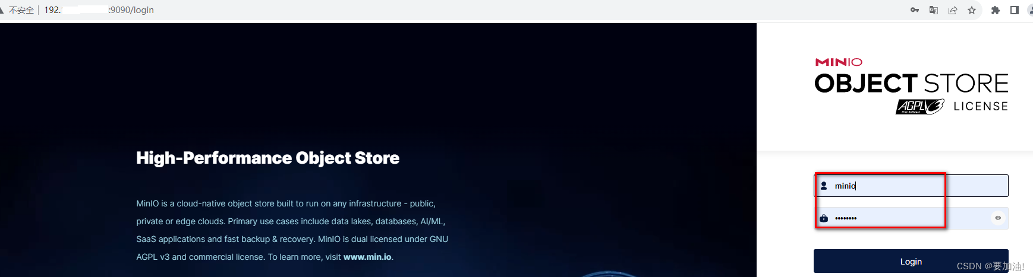Click the translate page icon
The width and height of the screenshot is (1033, 277).
tap(934, 10)
